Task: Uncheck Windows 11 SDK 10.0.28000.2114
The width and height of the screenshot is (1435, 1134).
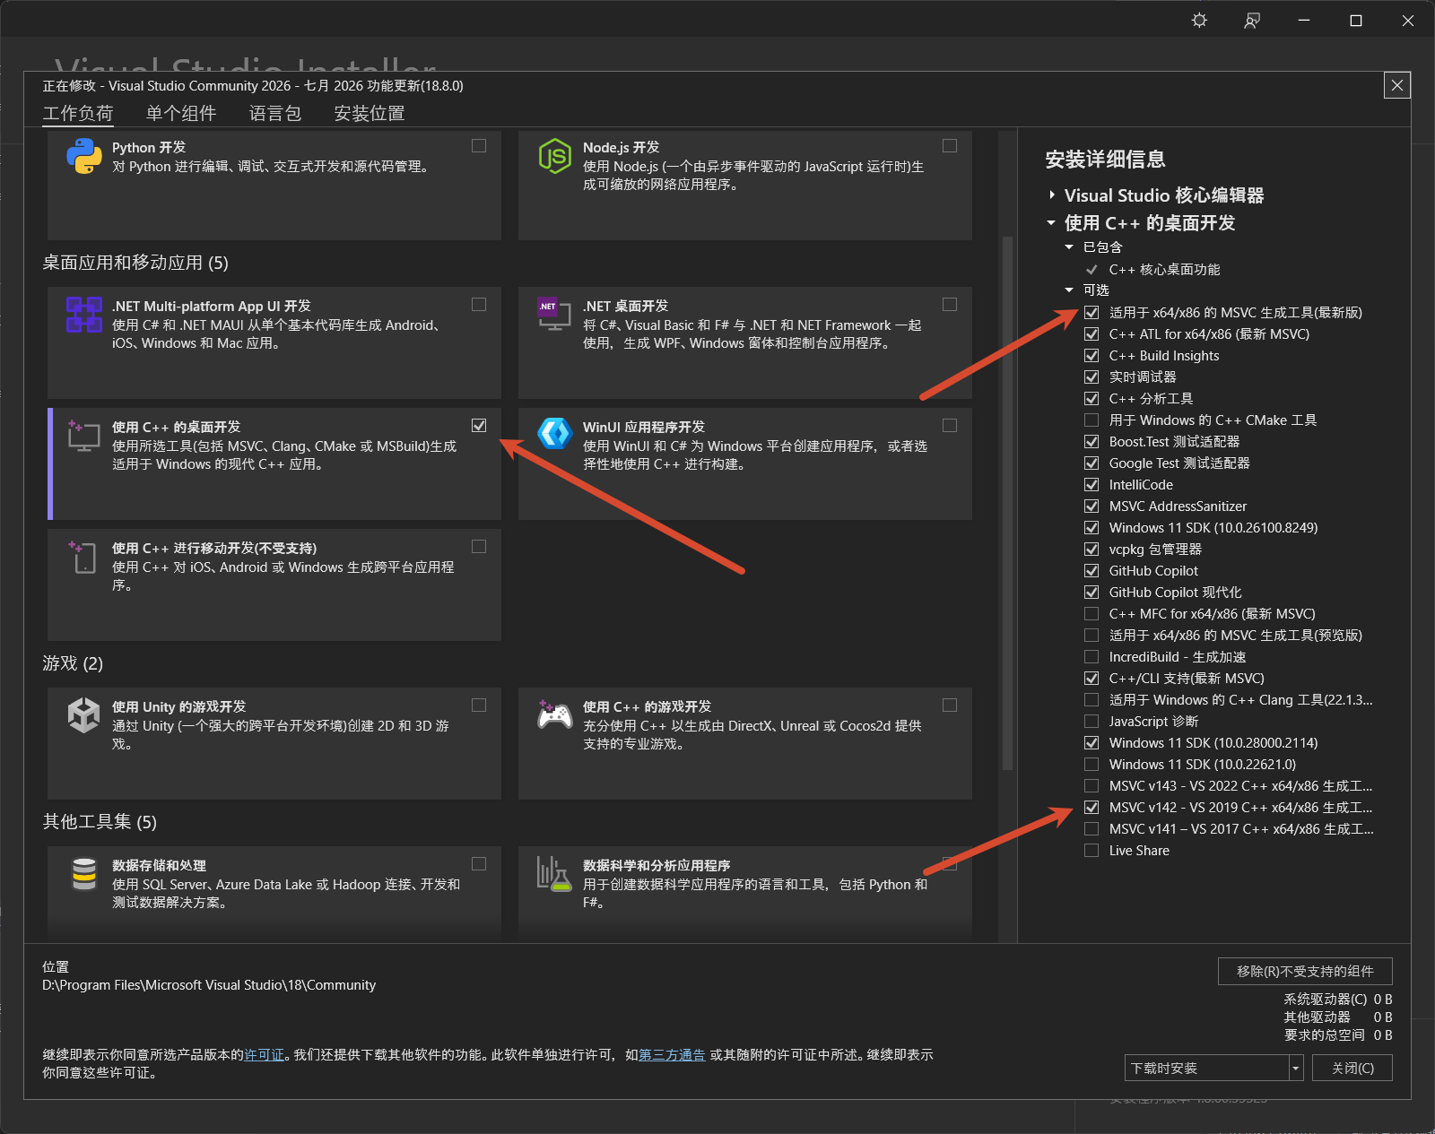Action: [1091, 742]
